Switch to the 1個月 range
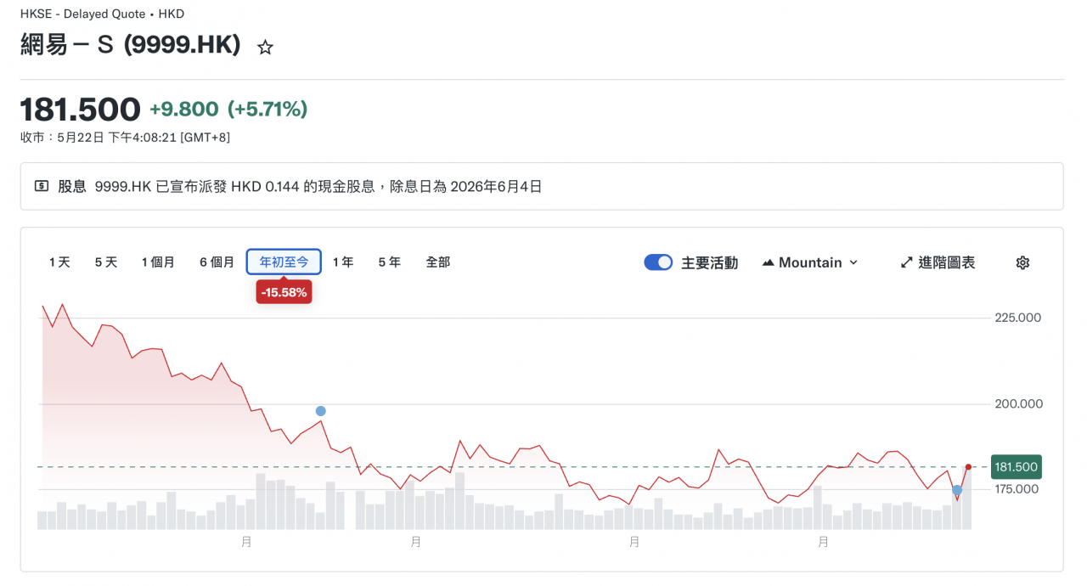Image resolution: width=1087 pixels, height=586 pixels. coord(158,262)
